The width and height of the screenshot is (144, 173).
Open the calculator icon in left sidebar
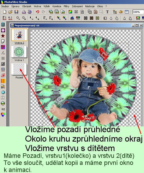tap(3, 25)
